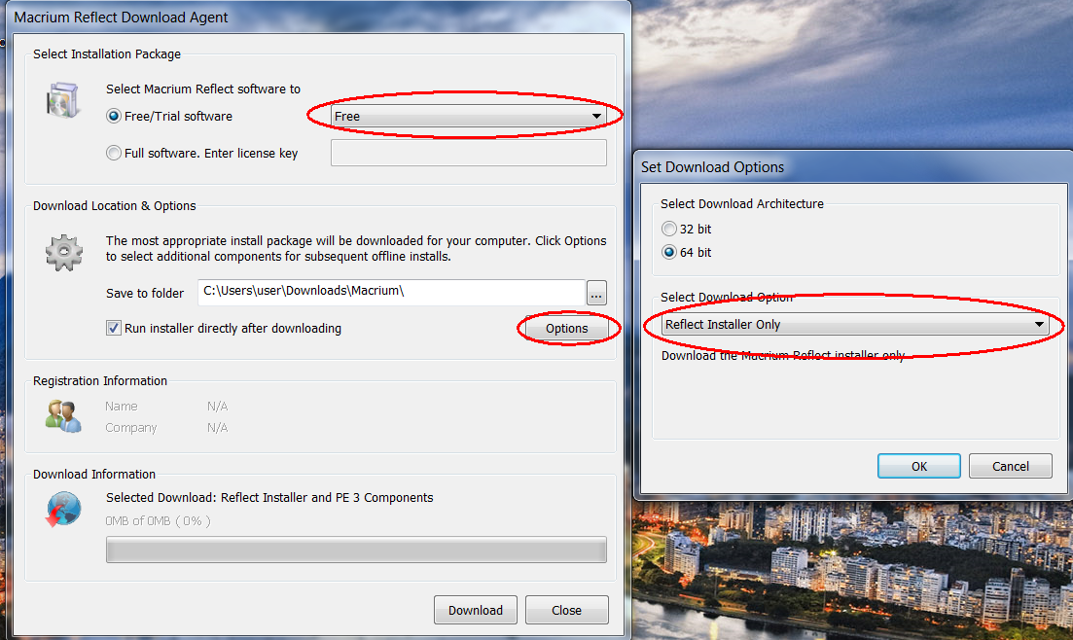Click the Set Download Options title bar
Screen dimensions: 1073x640
[x=852, y=167]
